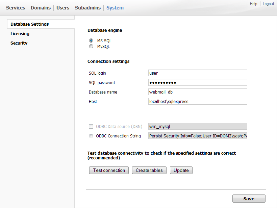Click the Host input field
Viewport: 277px width, 208px height.
[198, 101]
